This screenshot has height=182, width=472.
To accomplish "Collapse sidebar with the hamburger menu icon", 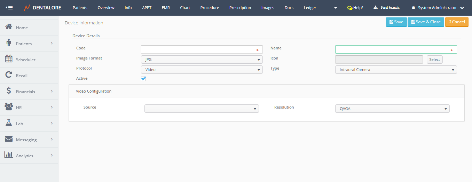I will click(x=9, y=8).
